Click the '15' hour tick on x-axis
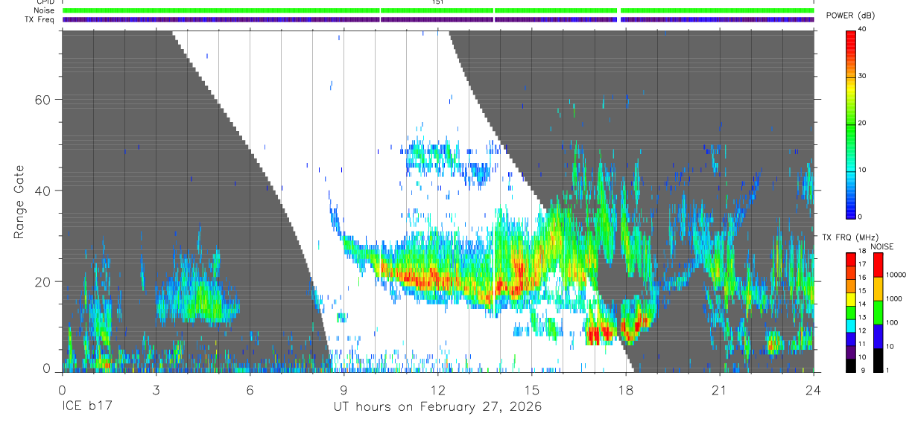Screen dimensions: 915x422 (x=532, y=390)
